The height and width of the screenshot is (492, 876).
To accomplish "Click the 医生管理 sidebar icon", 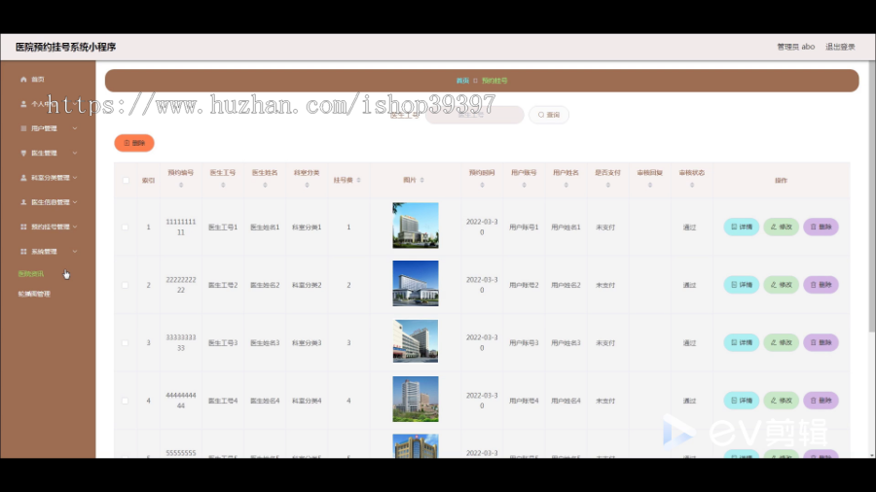I will coord(23,153).
